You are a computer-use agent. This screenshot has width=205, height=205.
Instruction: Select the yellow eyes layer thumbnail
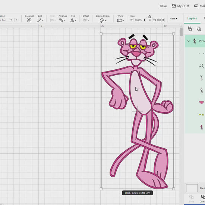point(201,115)
